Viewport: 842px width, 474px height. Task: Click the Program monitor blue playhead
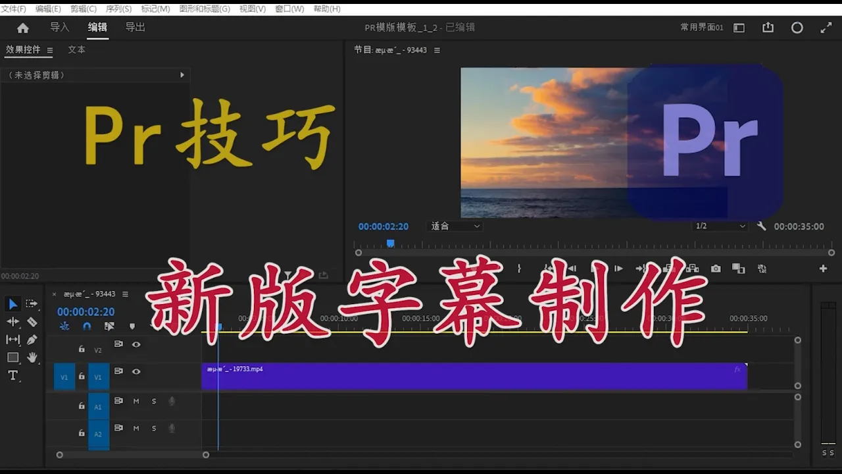(390, 243)
